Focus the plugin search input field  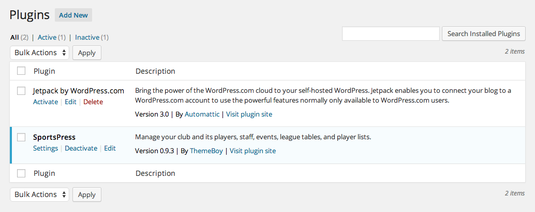[391, 34]
